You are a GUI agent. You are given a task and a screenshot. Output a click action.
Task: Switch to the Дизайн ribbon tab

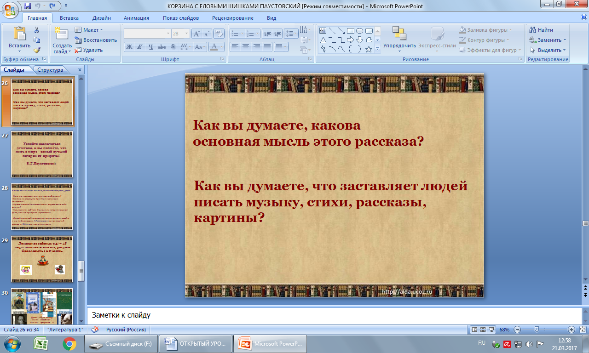click(101, 18)
